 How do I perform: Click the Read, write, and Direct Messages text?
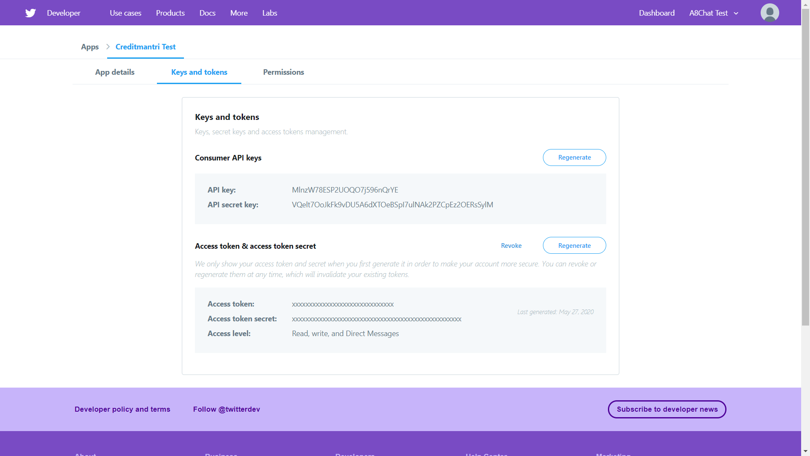click(x=345, y=334)
